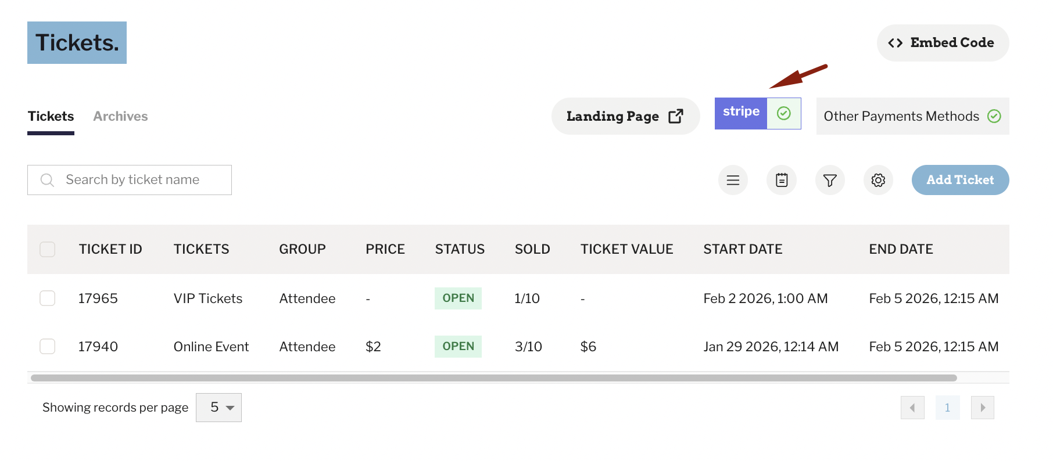Click the Stripe logo badge
1053x461 pixels.
point(741,113)
